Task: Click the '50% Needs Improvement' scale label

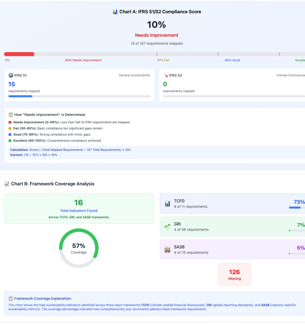Action: (83, 60)
